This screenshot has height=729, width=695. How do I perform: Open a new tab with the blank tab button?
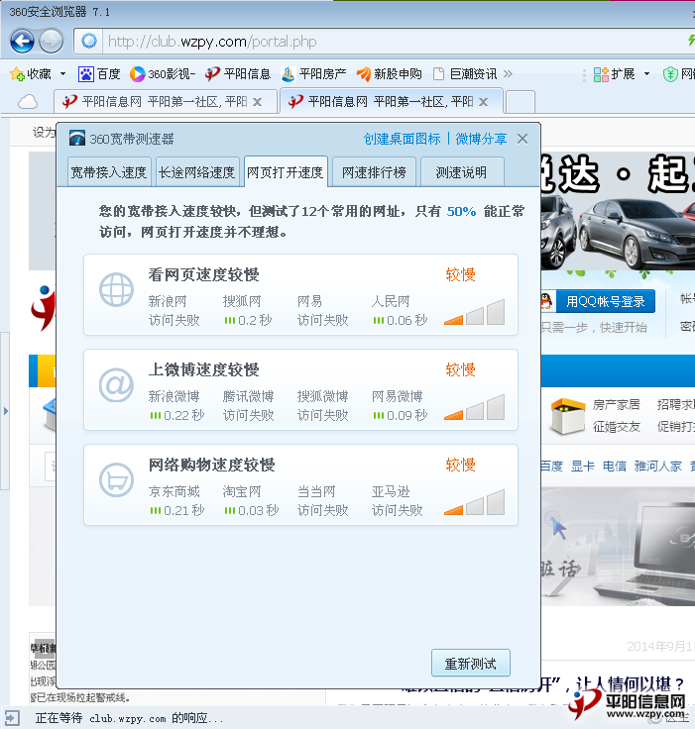click(520, 102)
